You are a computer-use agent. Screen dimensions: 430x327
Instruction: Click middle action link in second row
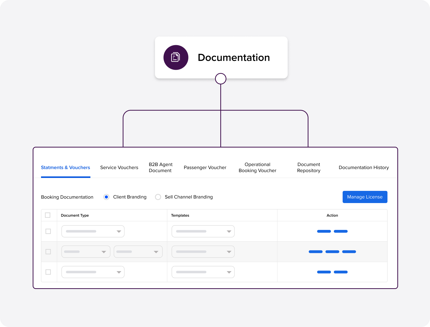[332, 252]
